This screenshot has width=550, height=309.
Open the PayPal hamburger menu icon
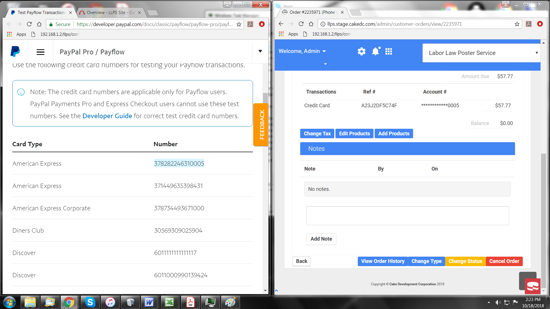point(40,52)
